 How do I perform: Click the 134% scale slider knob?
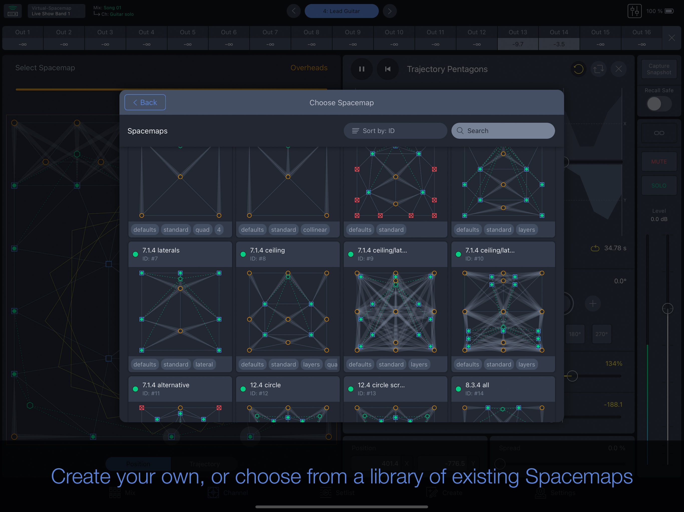click(x=572, y=376)
